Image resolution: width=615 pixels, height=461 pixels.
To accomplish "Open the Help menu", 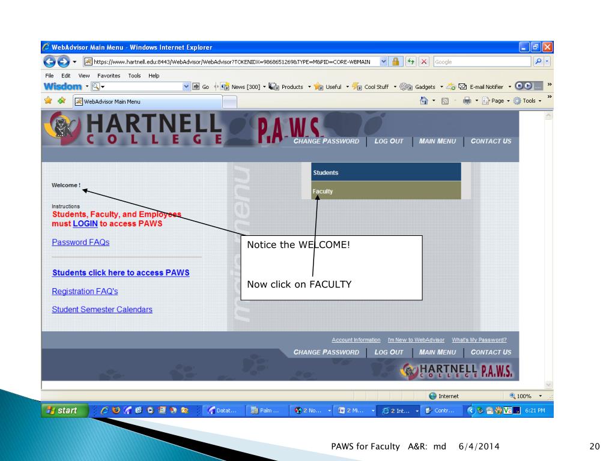I will coord(154,76).
